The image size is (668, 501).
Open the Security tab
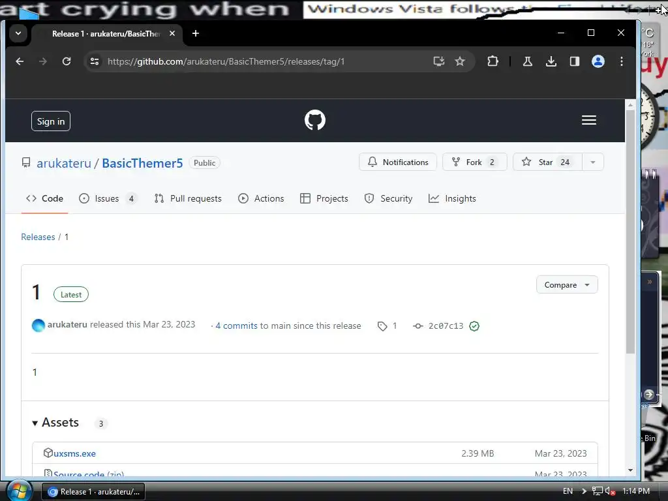click(x=389, y=198)
